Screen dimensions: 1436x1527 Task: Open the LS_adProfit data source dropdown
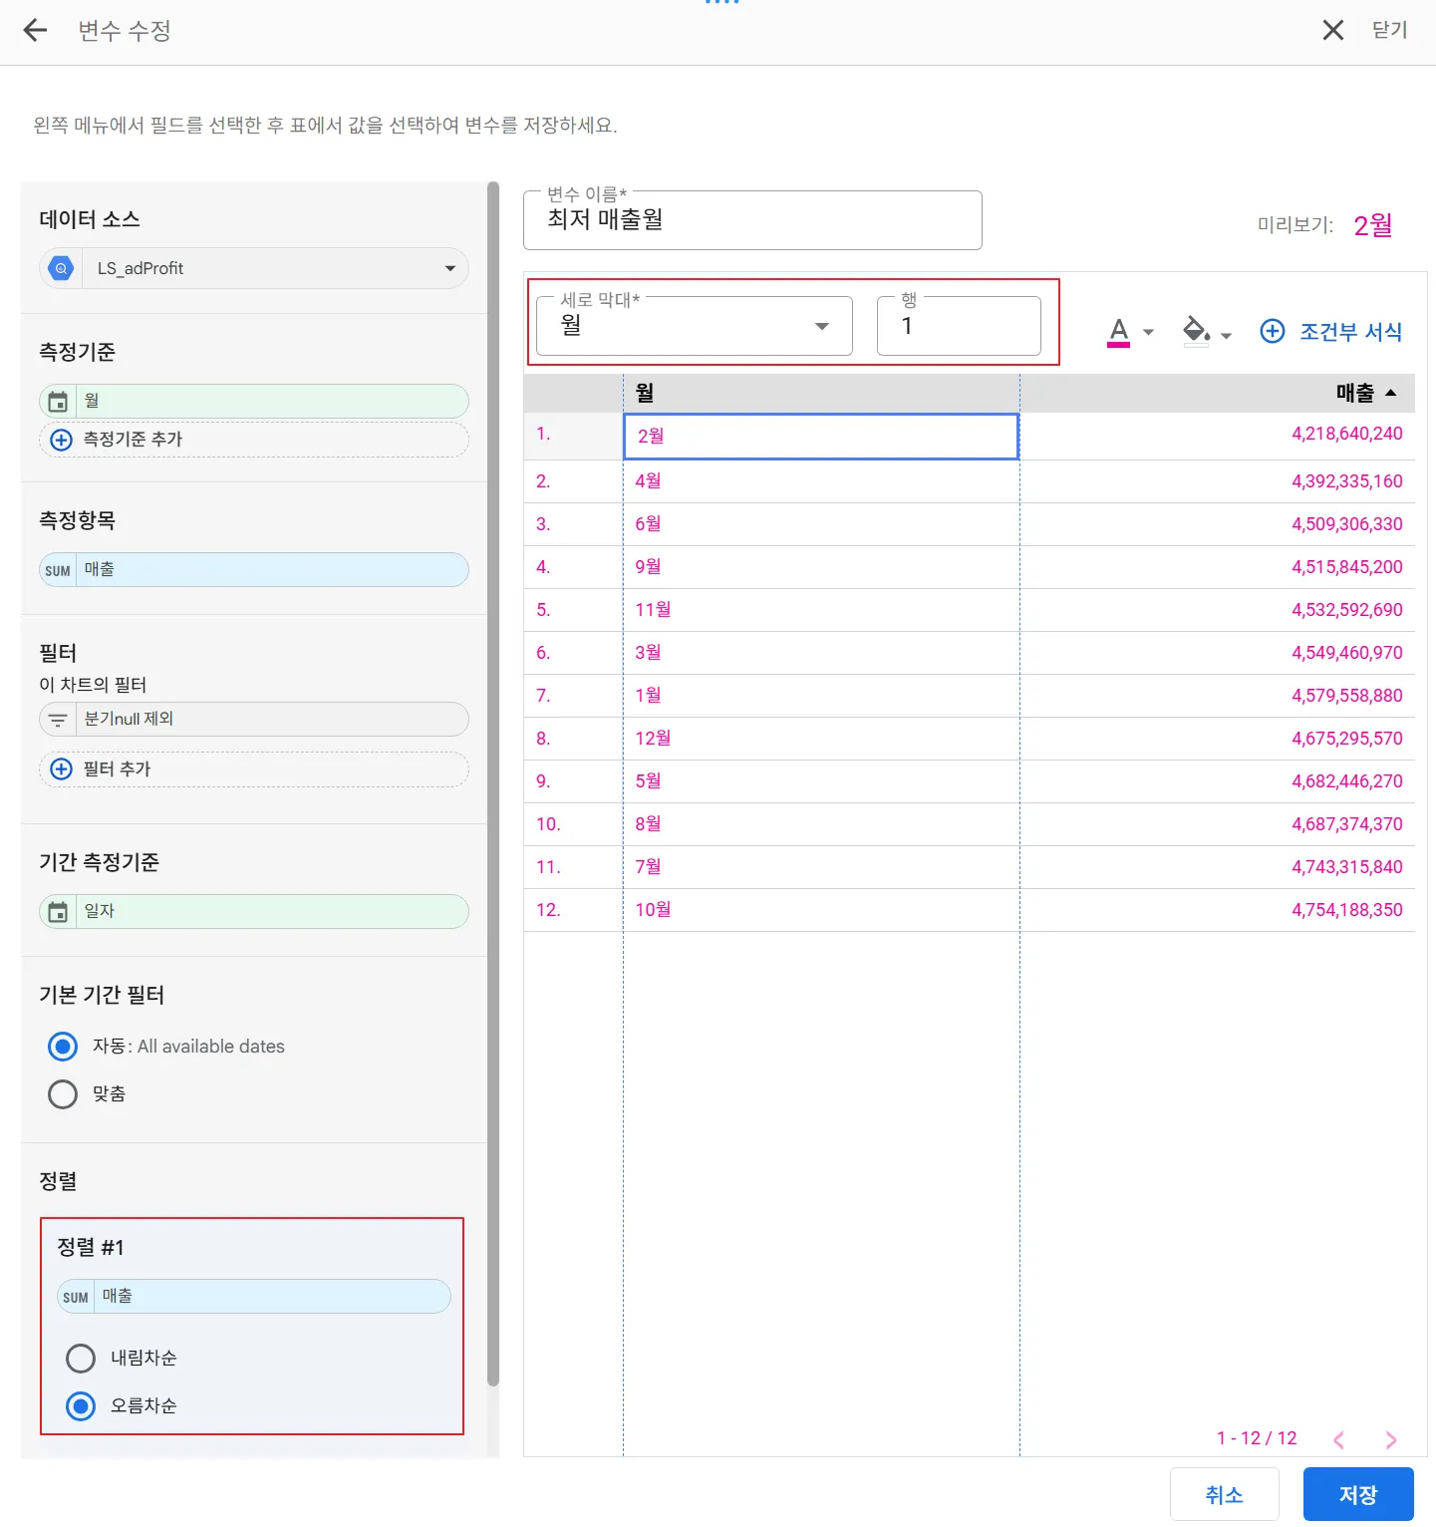pyautogui.click(x=450, y=268)
